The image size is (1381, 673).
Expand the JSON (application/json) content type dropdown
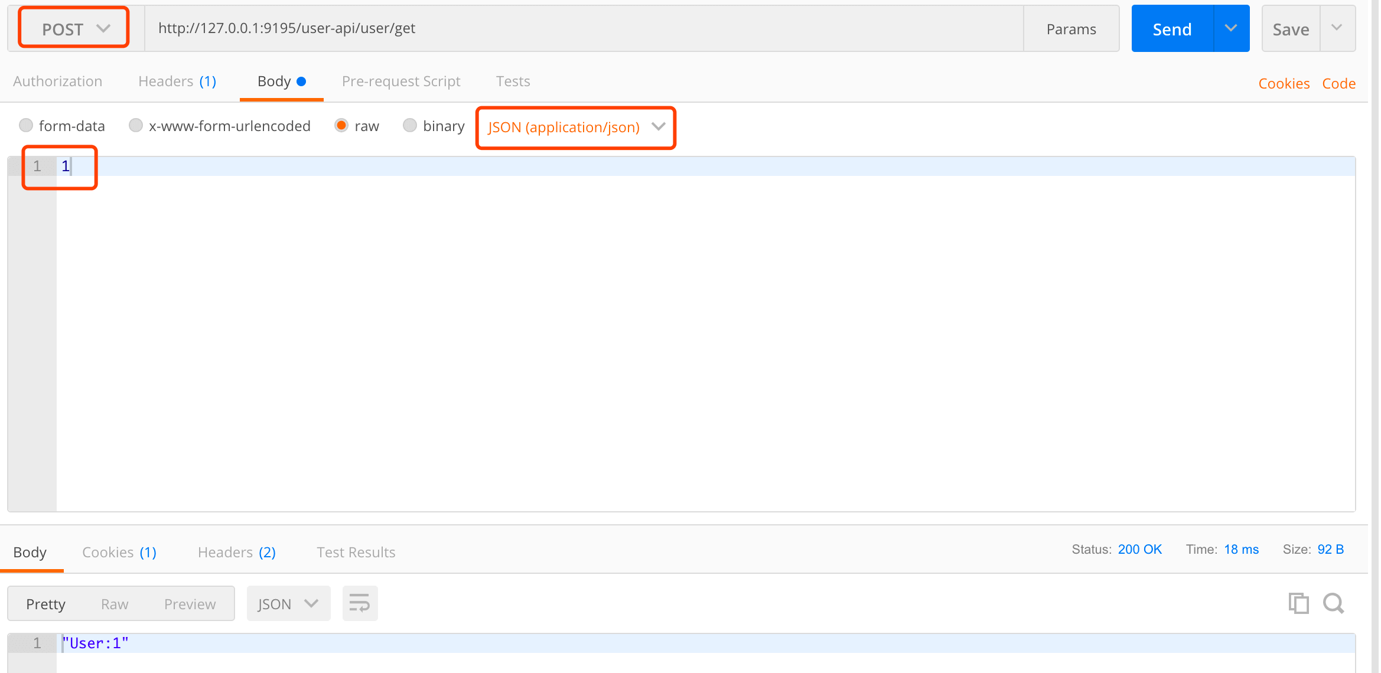[x=575, y=128]
